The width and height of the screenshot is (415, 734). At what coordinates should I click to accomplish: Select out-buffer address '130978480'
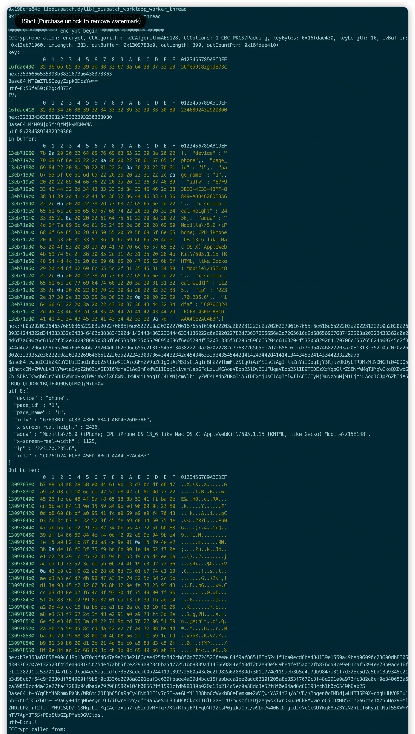point(21,557)
